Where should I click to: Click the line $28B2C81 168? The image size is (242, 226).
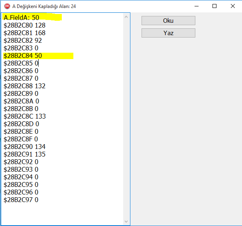coord(24,33)
